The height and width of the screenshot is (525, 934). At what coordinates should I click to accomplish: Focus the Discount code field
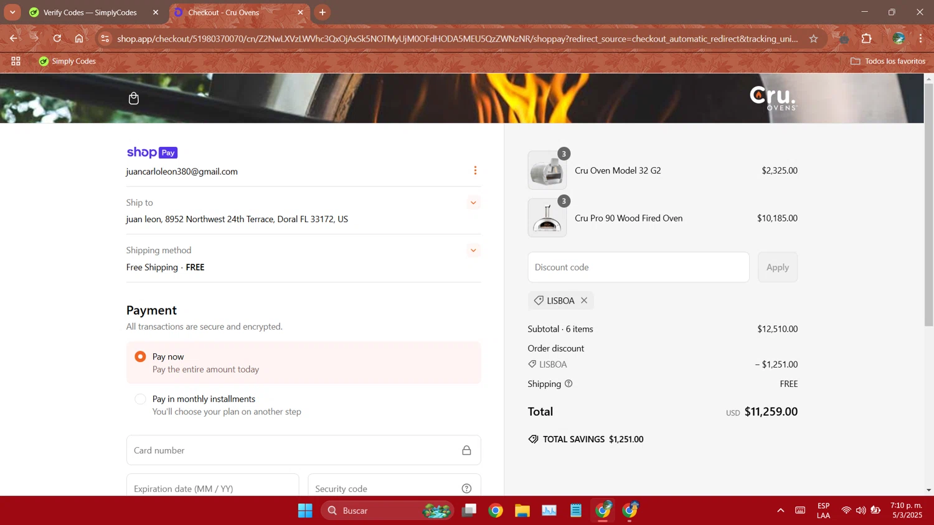[639, 267]
